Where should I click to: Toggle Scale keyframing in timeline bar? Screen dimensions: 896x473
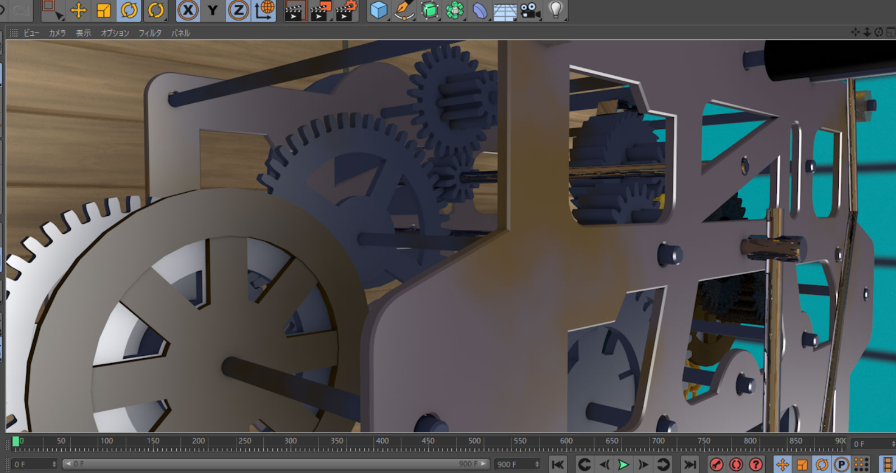pos(802,465)
